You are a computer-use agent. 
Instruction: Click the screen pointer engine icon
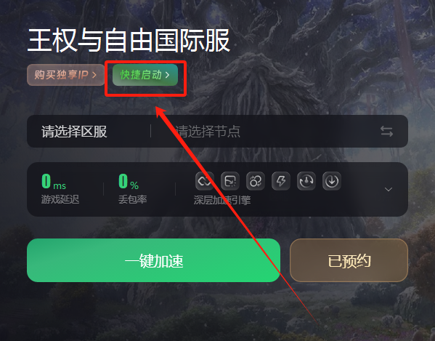pos(230,181)
